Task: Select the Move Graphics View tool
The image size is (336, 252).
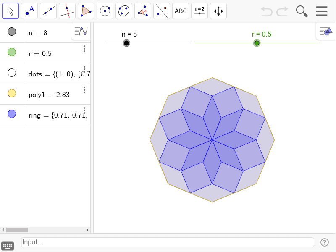Action: coord(218,11)
